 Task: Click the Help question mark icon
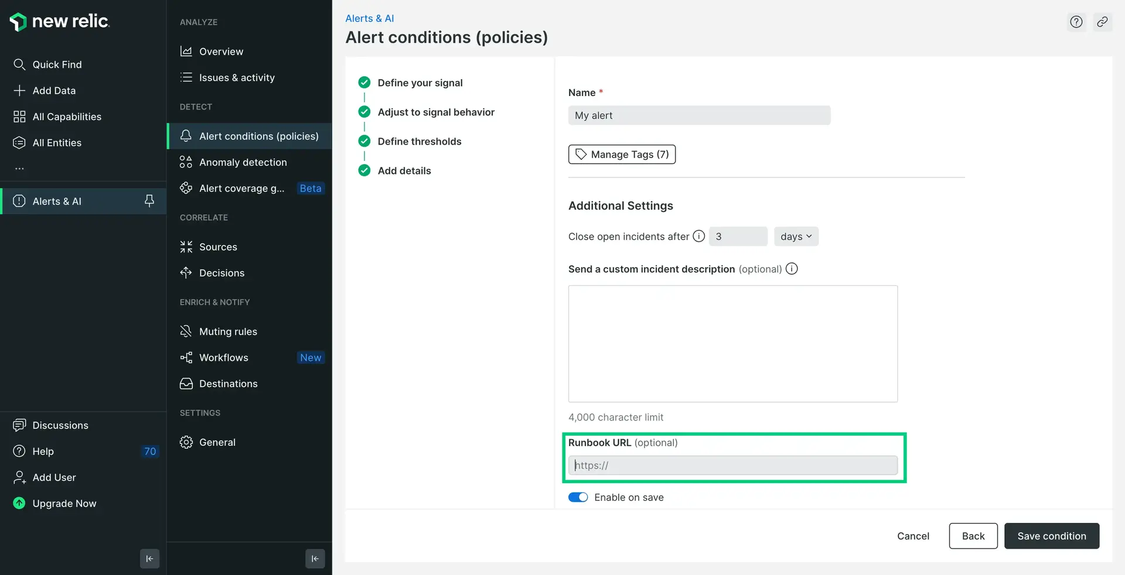pos(19,451)
